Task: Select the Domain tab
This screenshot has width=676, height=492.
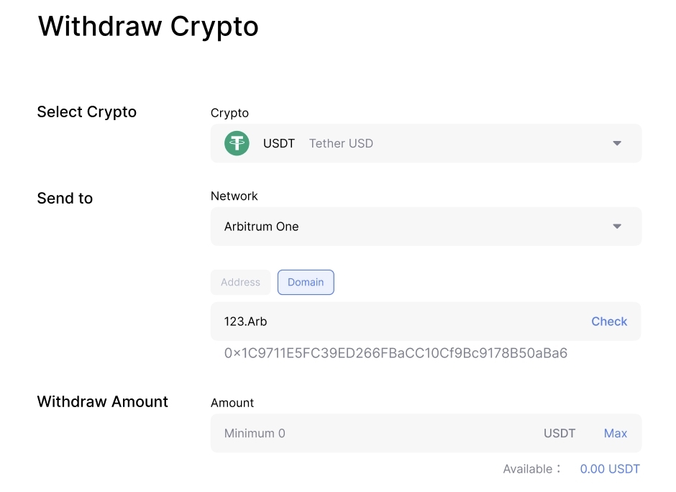Action: [x=306, y=282]
